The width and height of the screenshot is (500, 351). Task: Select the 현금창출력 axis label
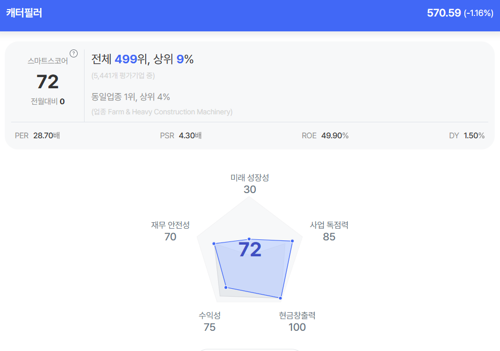(297, 315)
